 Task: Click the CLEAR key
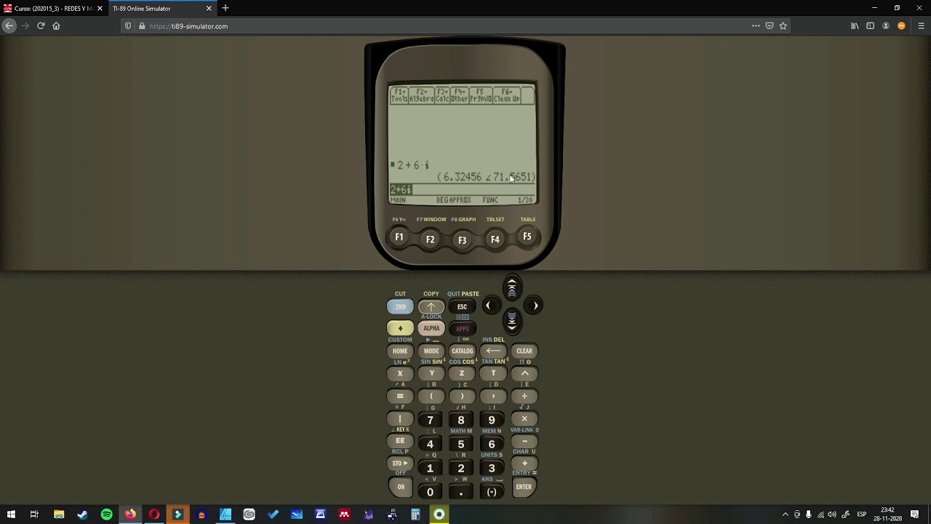click(524, 351)
